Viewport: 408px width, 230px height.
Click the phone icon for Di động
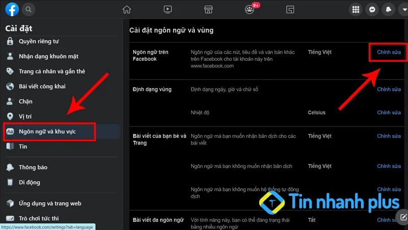10,183
